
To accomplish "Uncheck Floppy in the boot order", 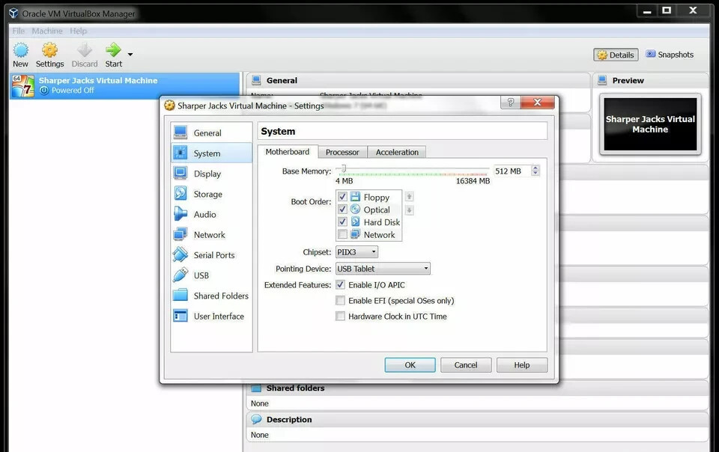I will (342, 197).
